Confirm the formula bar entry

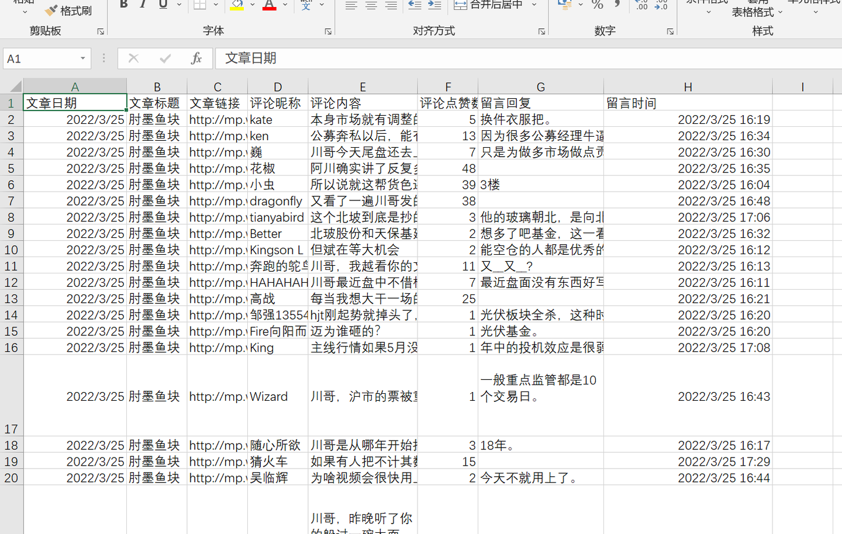click(x=165, y=58)
